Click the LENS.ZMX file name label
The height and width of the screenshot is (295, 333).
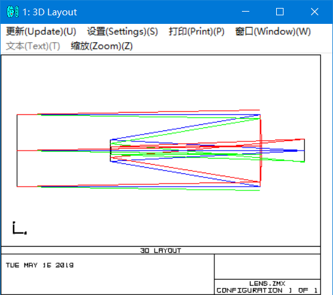coord(267,283)
